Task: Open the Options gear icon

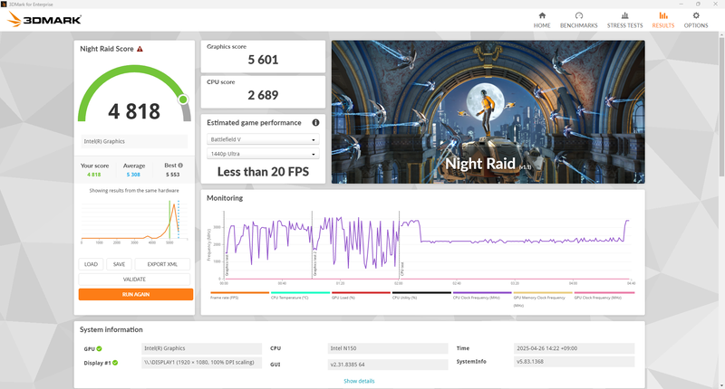Action: (696, 15)
